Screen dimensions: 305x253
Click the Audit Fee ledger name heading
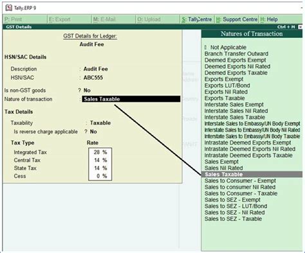pyautogui.click(x=91, y=44)
